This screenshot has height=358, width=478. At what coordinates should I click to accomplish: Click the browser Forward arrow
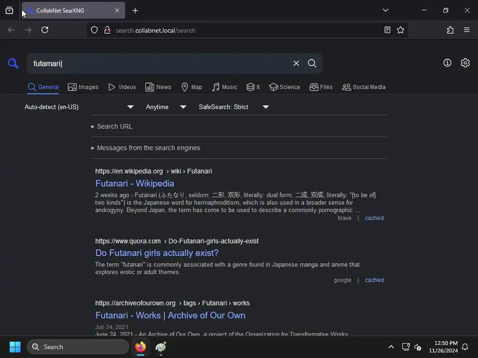coord(28,30)
